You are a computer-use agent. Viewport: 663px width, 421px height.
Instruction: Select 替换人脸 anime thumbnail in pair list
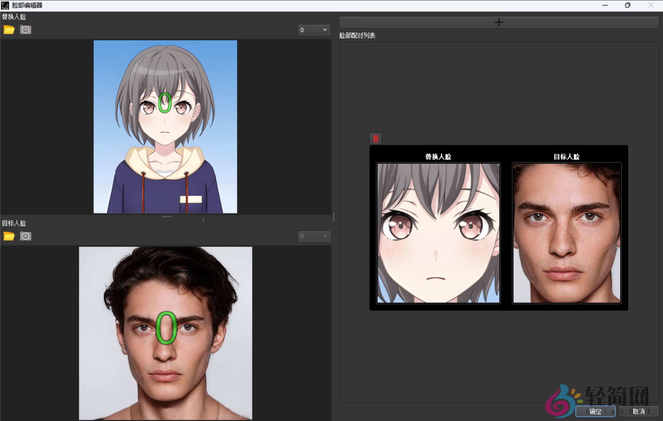point(438,233)
